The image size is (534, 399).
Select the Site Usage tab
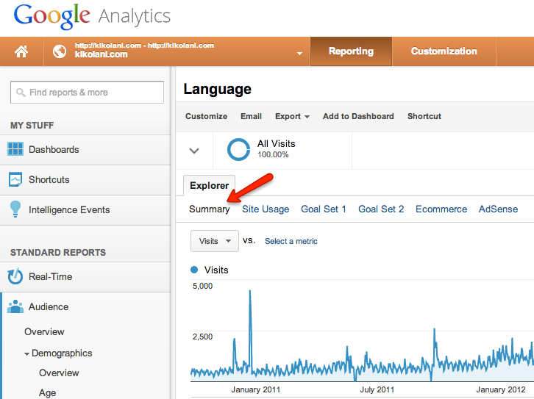(x=266, y=209)
